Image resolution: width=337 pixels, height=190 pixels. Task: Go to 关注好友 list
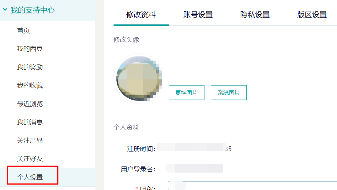[x=30, y=159]
